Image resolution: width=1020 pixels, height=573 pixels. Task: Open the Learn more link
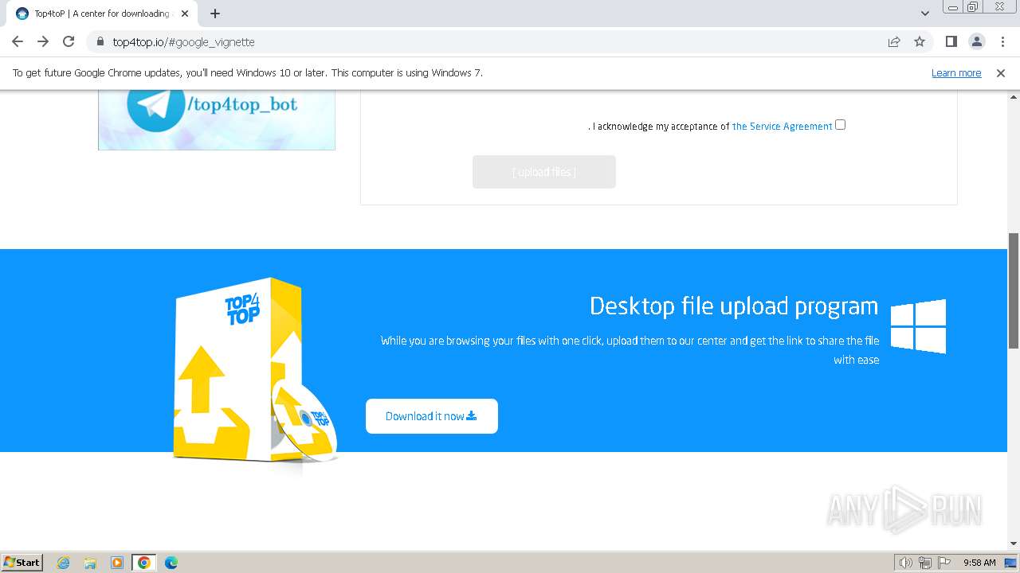tap(956, 73)
